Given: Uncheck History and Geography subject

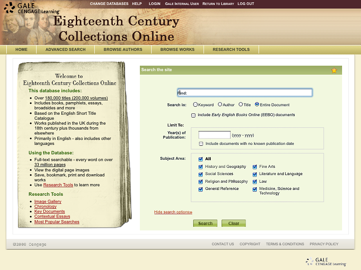Looking at the screenshot, I should point(201,167).
